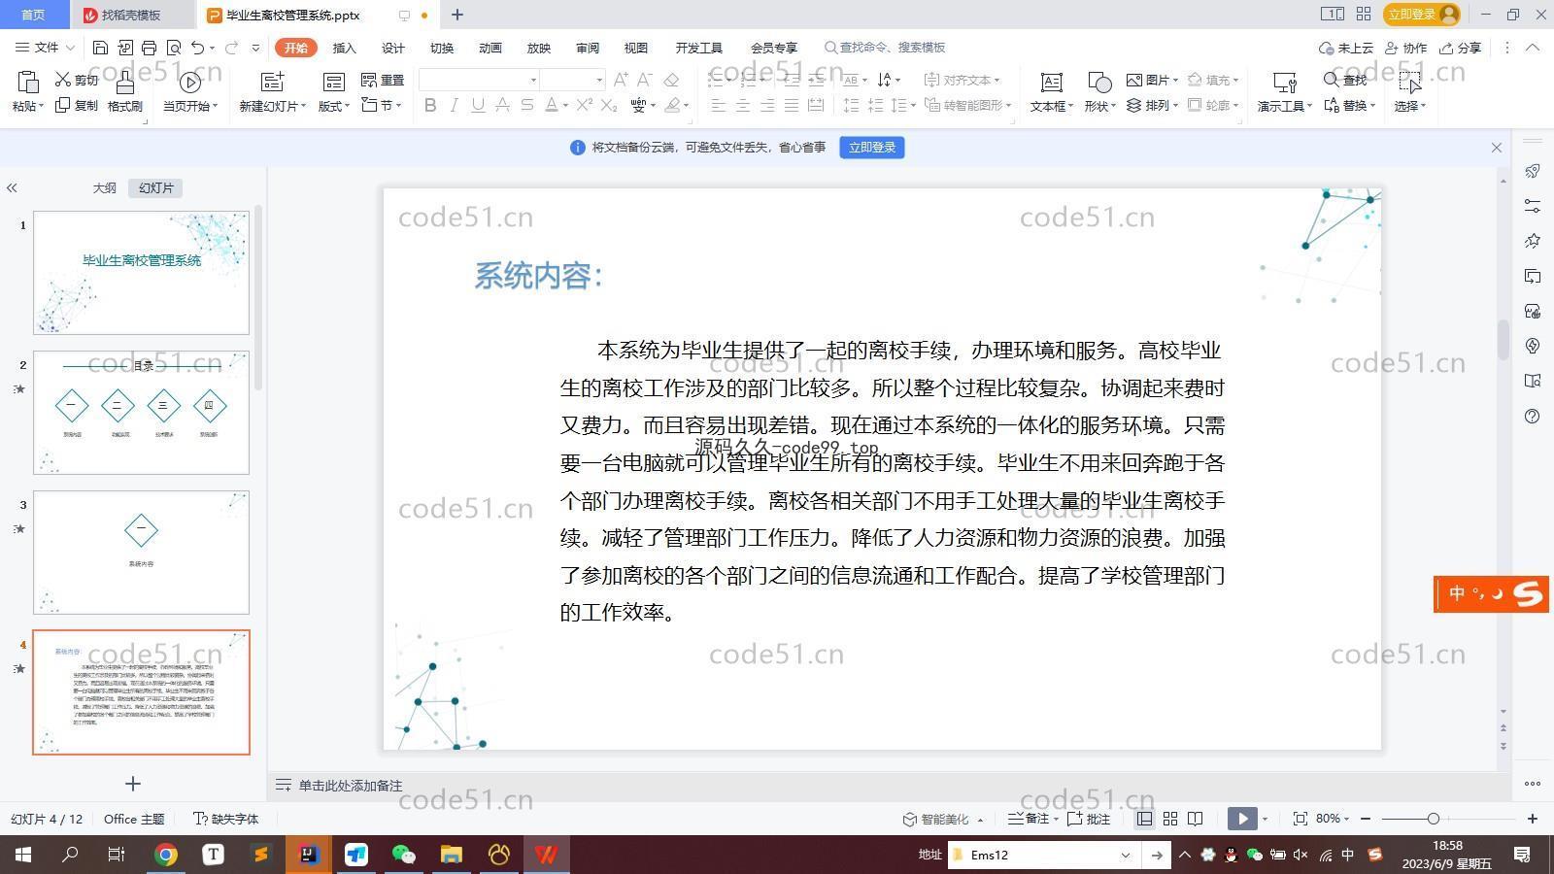Select slide 1 thumbnail 毕业生离校管理系统
This screenshot has width=1554, height=874.
142,273
